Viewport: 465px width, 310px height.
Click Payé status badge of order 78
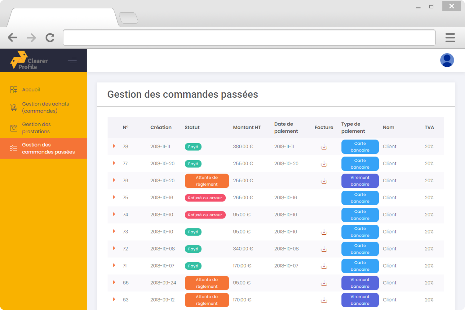tap(193, 147)
